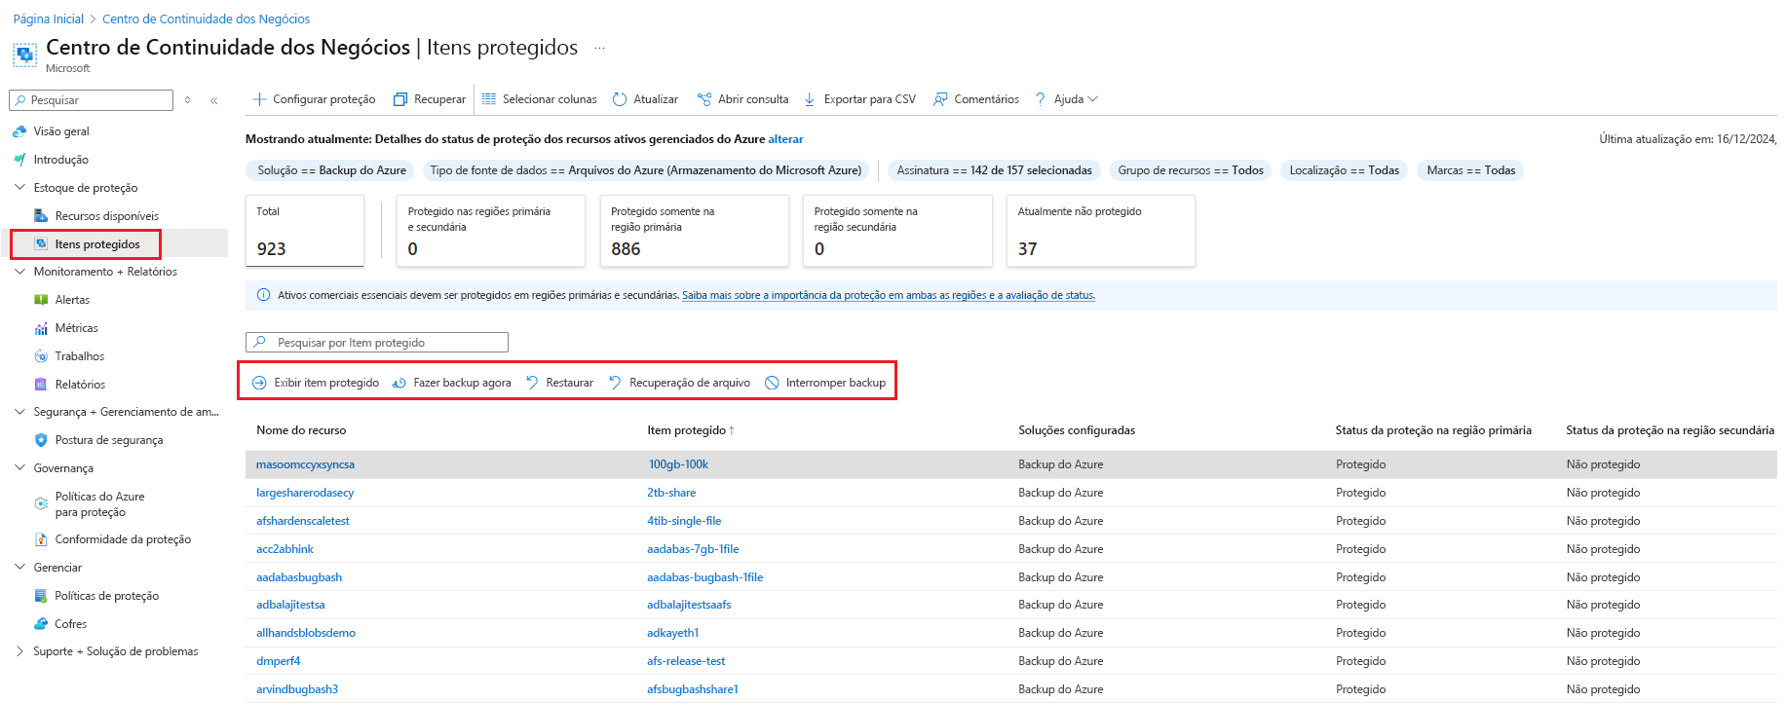The image size is (1787, 703).
Task: Click Centro de Continuidade dos Negócios breadcrumb
Action: click(x=207, y=18)
